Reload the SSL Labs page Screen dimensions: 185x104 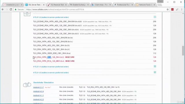click(x=11, y=10)
